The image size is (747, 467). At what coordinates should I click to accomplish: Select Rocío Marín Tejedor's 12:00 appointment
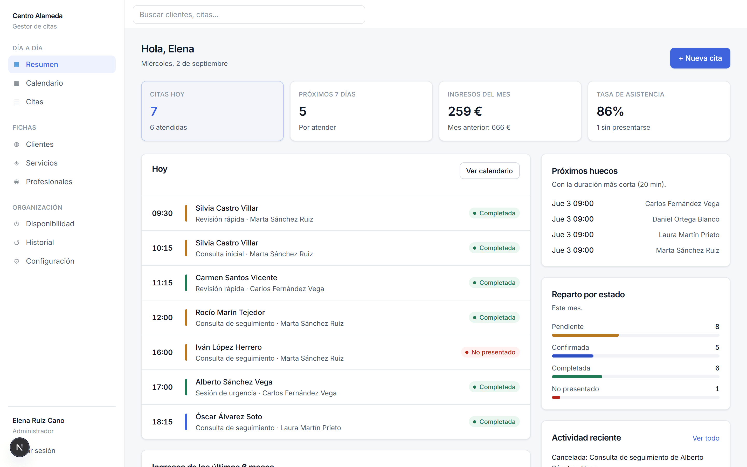[336, 318]
